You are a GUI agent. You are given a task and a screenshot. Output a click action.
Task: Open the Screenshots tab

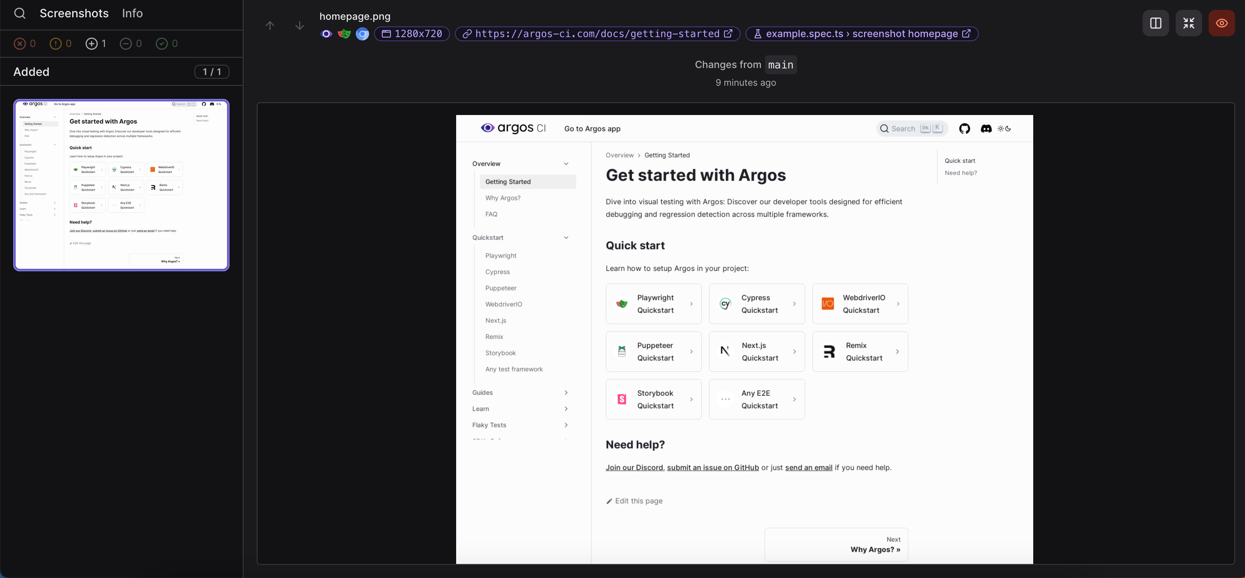[x=74, y=13]
